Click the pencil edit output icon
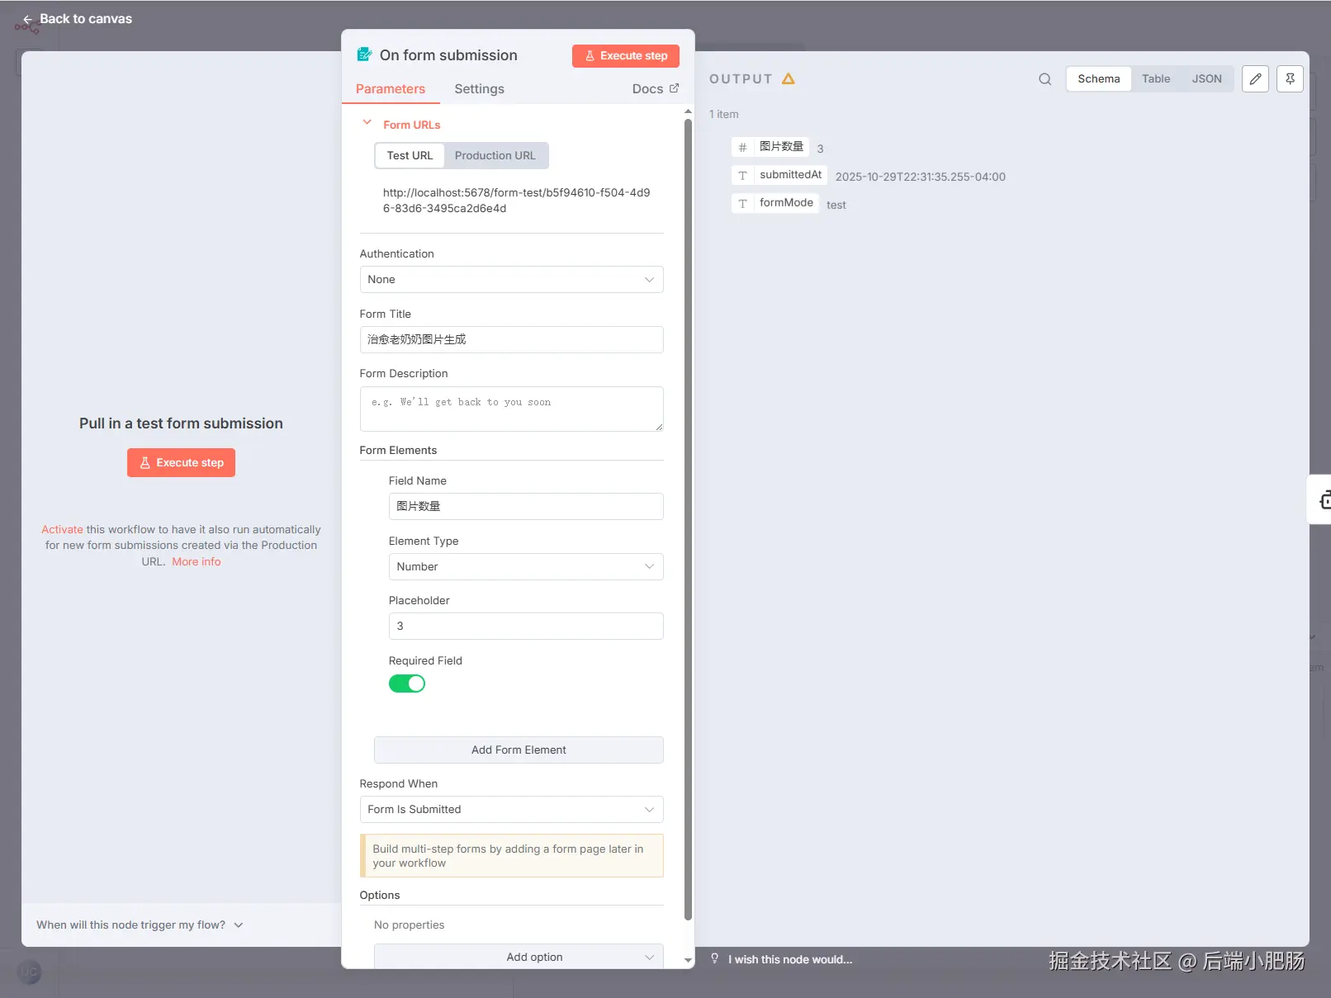The image size is (1331, 998). point(1255,79)
